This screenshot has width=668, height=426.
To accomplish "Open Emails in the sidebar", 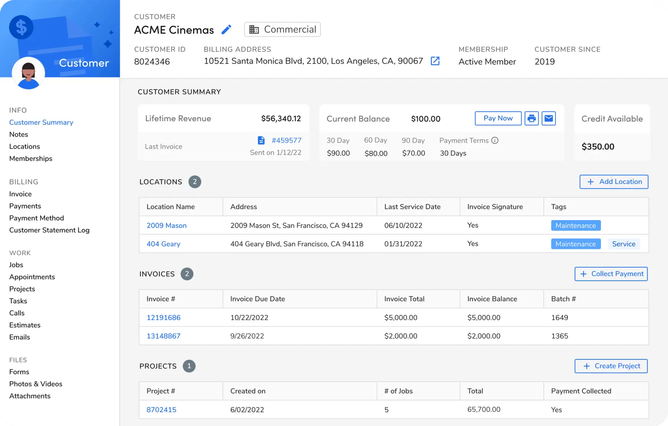I will 20,337.
